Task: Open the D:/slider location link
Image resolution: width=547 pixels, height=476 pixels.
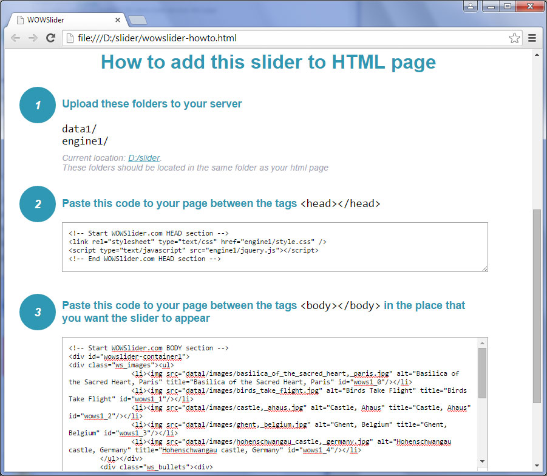Action: tap(144, 158)
